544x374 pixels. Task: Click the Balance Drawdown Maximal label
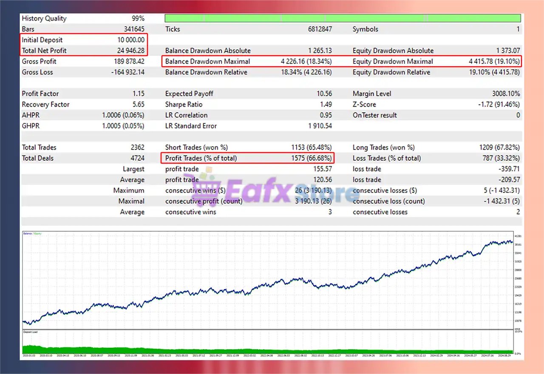click(207, 62)
